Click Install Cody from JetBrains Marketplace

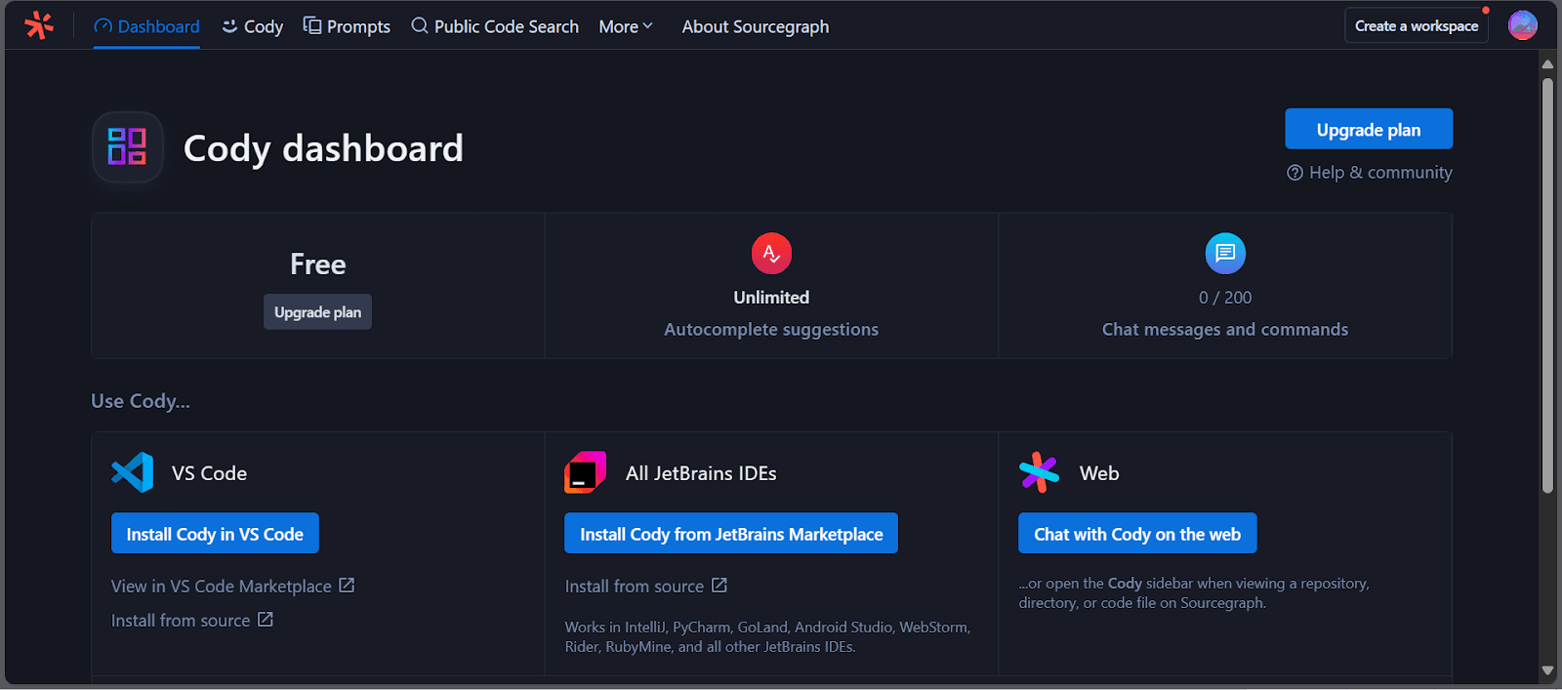[731, 534]
